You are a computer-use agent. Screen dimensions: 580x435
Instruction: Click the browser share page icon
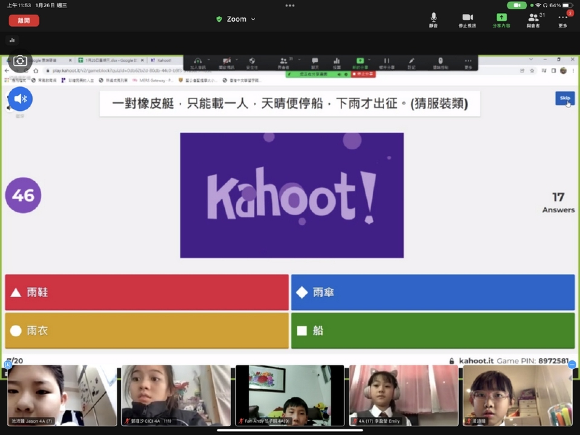coord(522,71)
